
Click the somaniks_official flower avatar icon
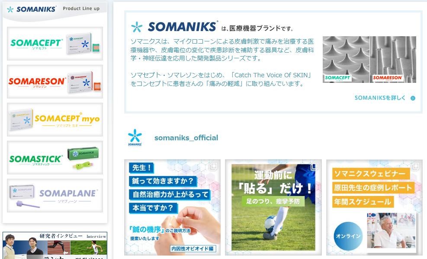click(135, 138)
